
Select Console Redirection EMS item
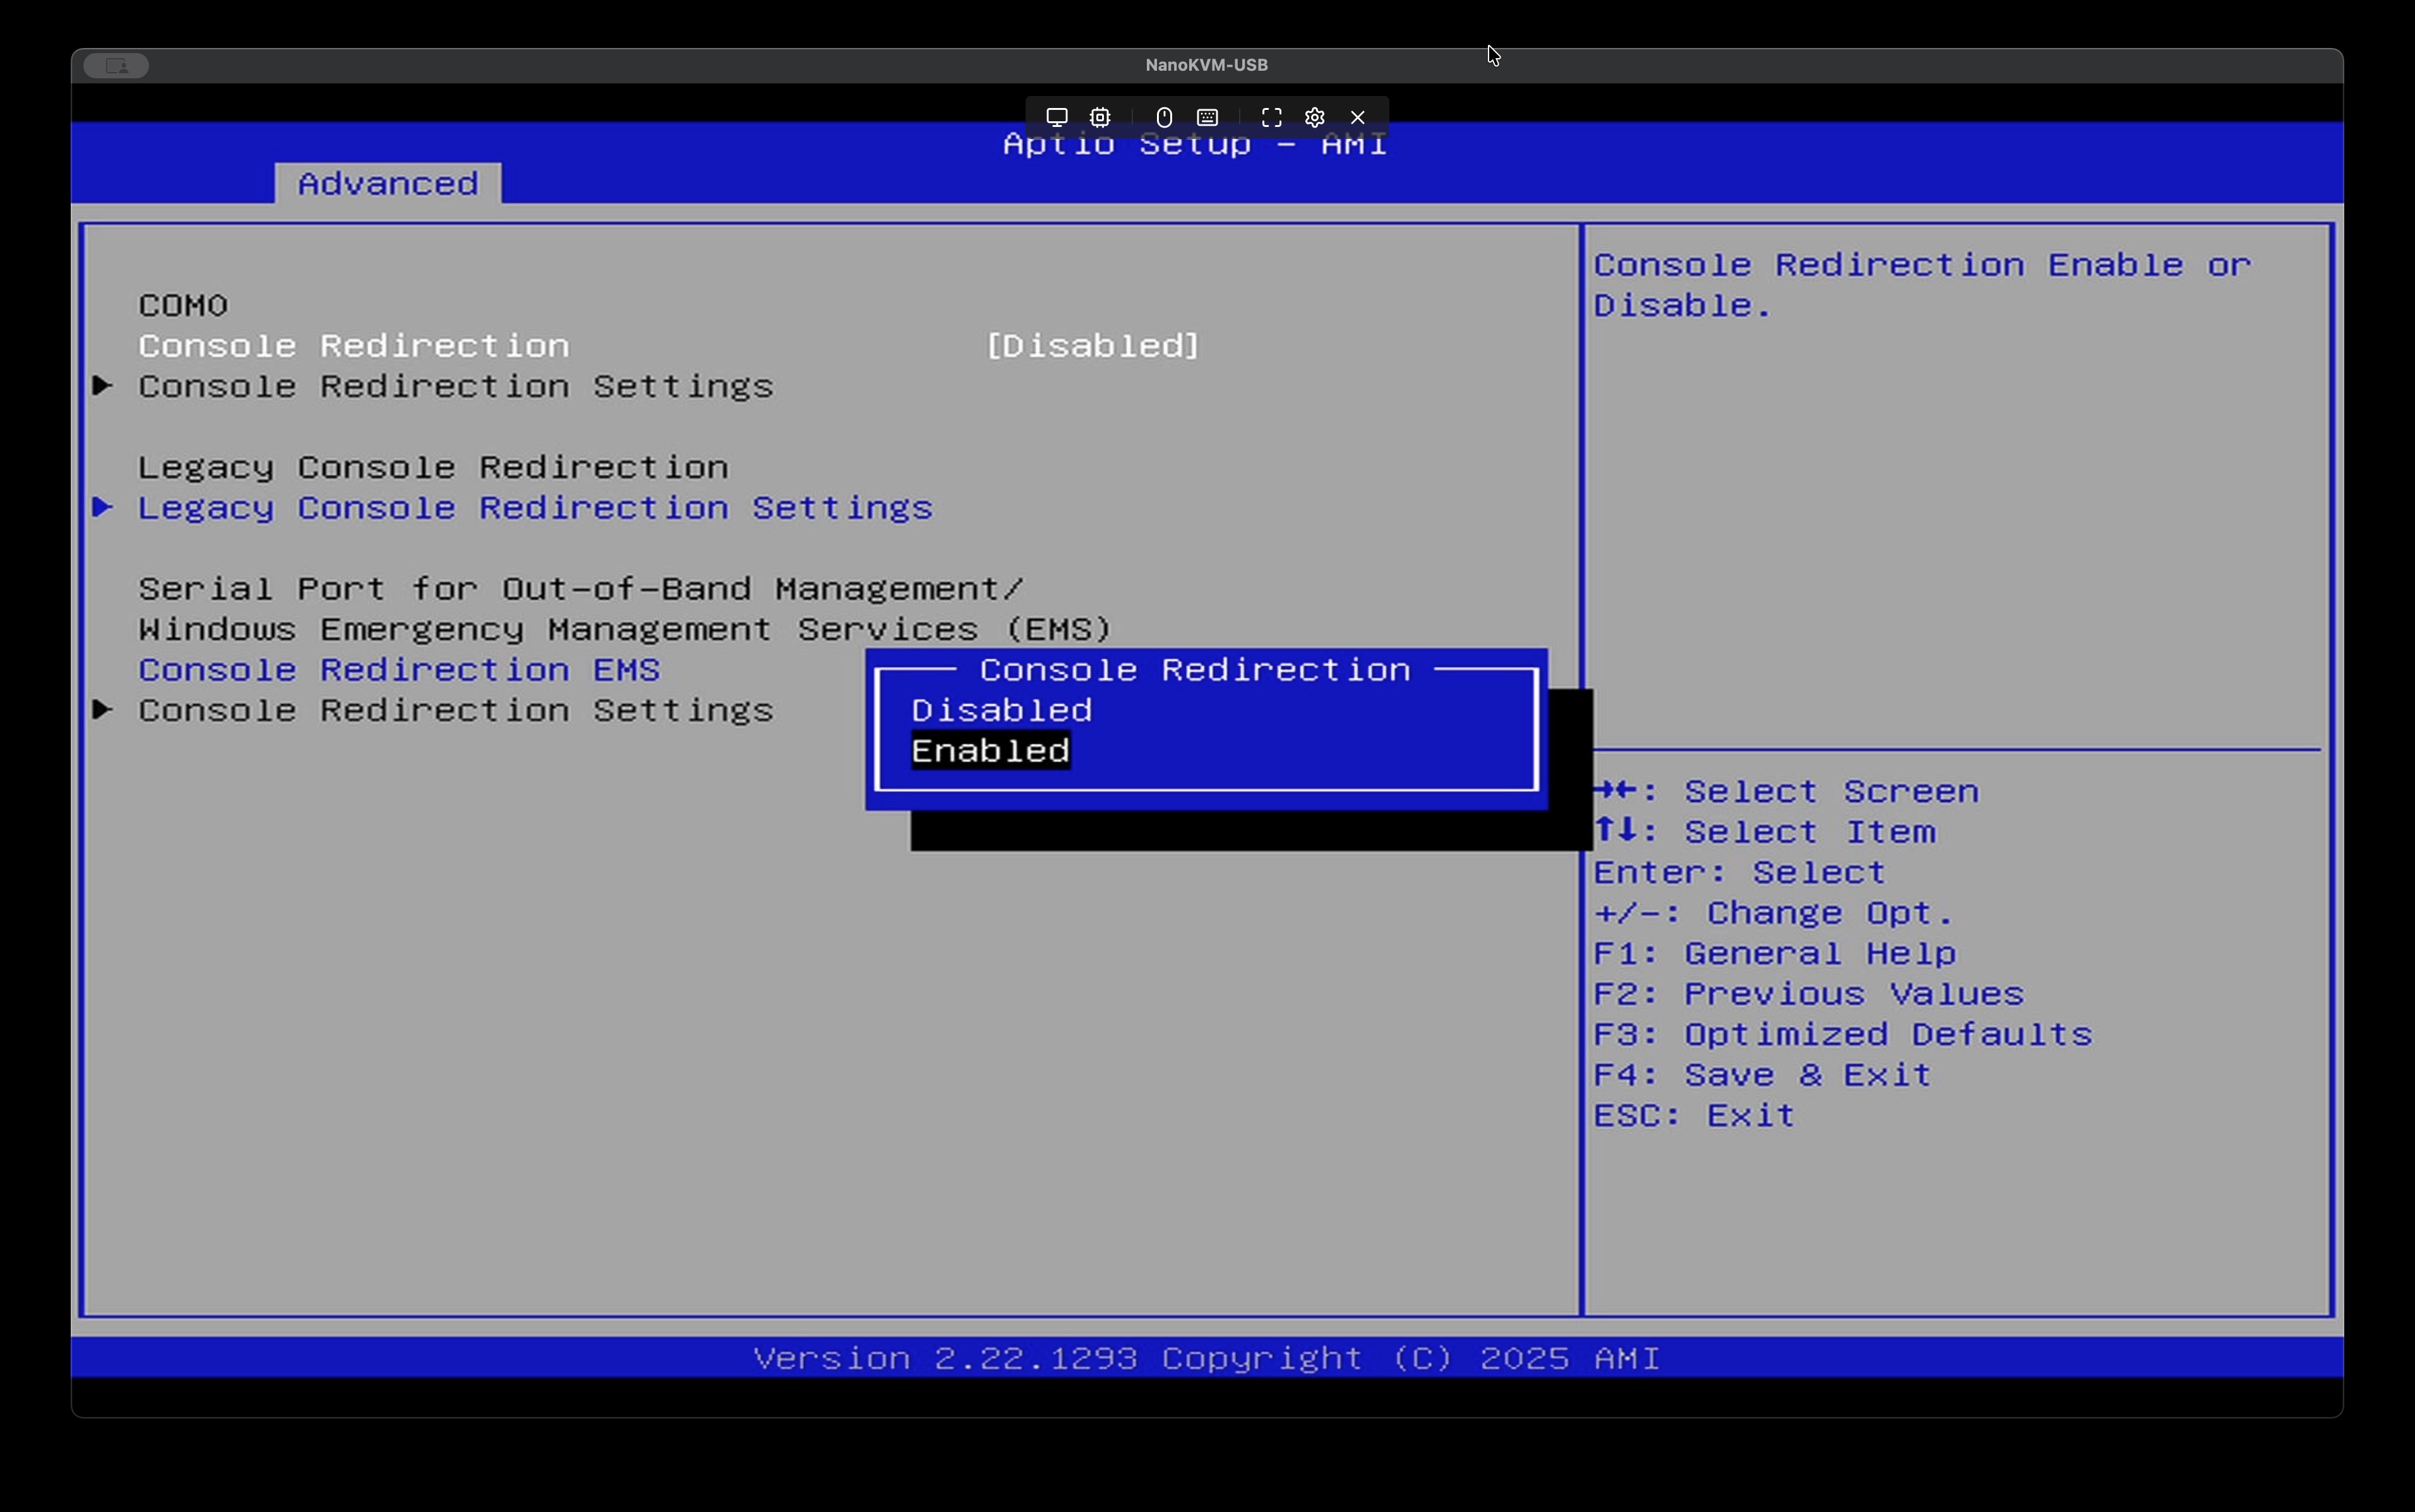pos(399,670)
